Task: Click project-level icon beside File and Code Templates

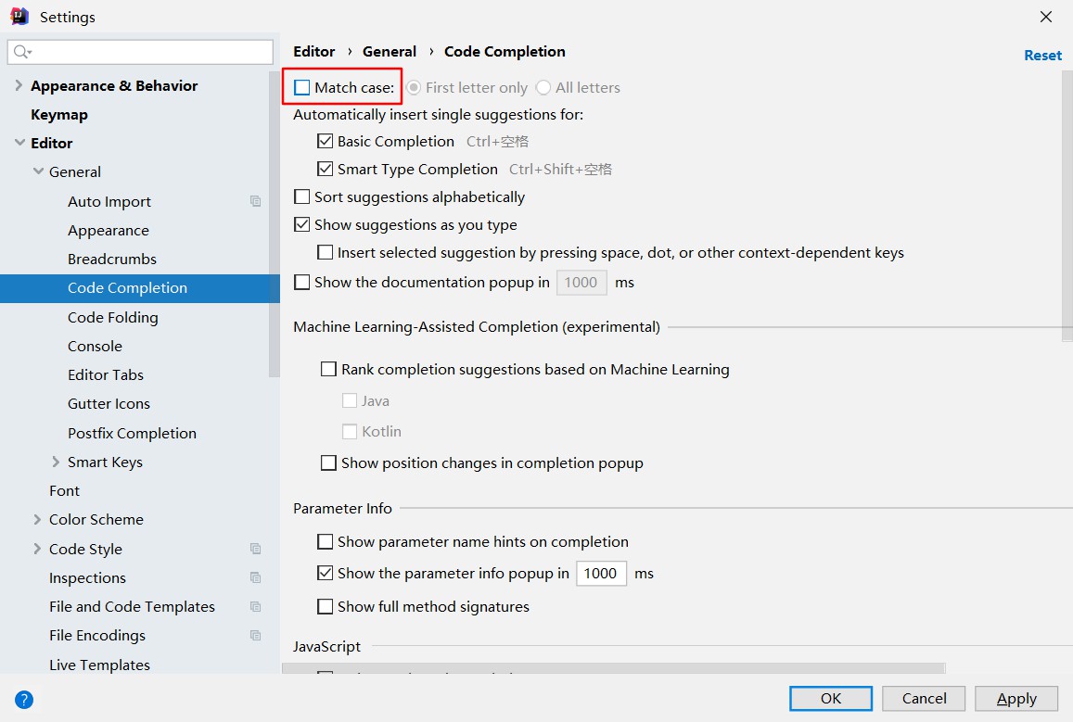Action: [x=256, y=606]
